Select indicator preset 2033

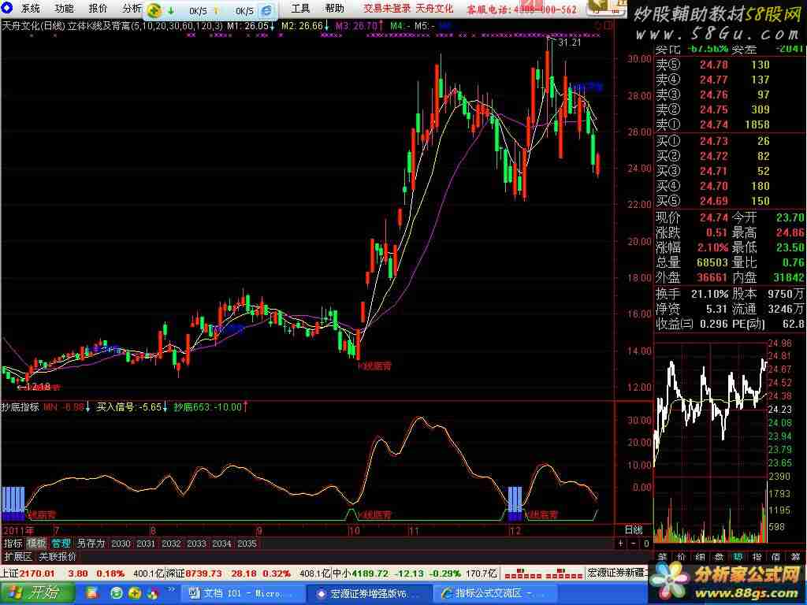196,544
